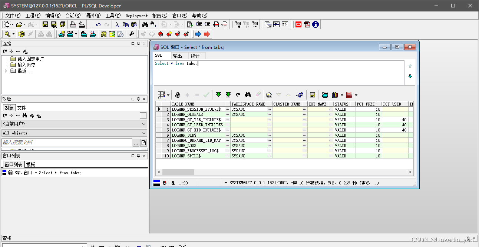Click the STATUS column header
The image size is (479, 247).
click(344, 104)
